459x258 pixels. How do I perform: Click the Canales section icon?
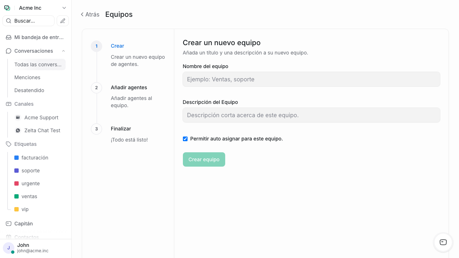(8, 104)
